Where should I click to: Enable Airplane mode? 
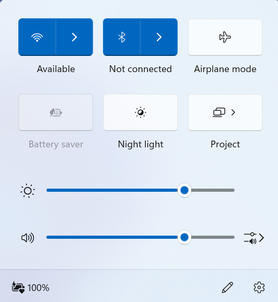coord(225,37)
